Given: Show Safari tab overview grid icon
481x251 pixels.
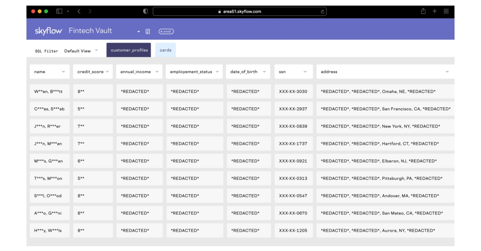Looking at the screenshot, I should (446, 12).
